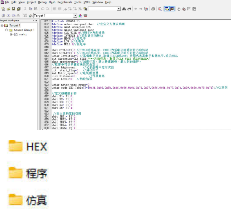Click the Save file icon
232x209 pixels.
click(x=13, y=9)
